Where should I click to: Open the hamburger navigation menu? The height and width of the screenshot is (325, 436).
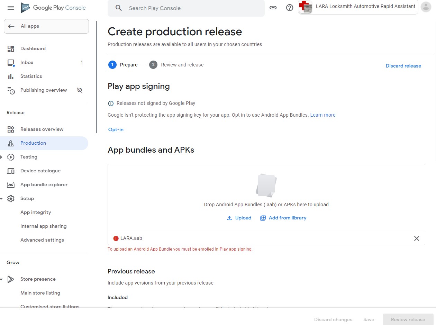(11, 8)
